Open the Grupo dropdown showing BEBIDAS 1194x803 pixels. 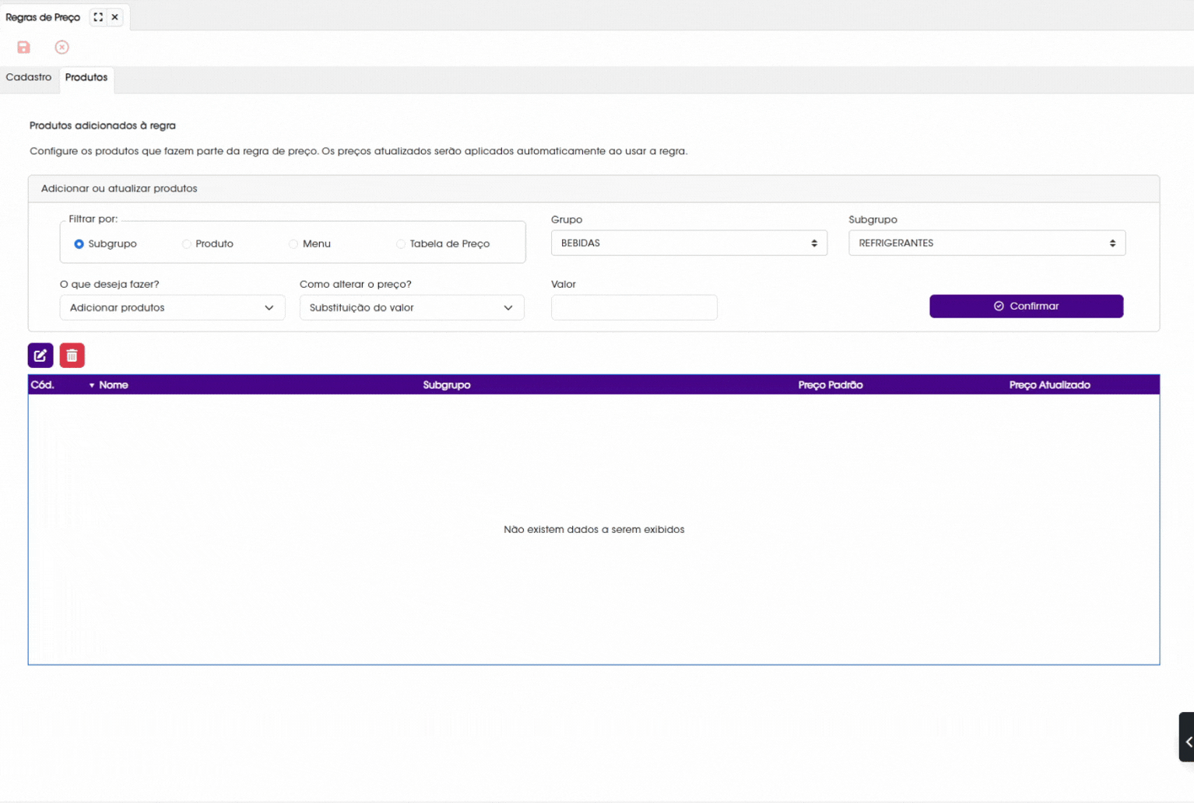coord(689,243)
